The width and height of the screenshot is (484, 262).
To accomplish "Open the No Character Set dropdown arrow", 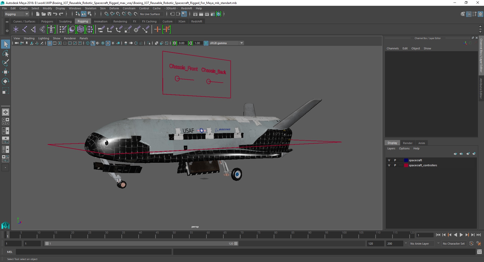I will (438, 243).
